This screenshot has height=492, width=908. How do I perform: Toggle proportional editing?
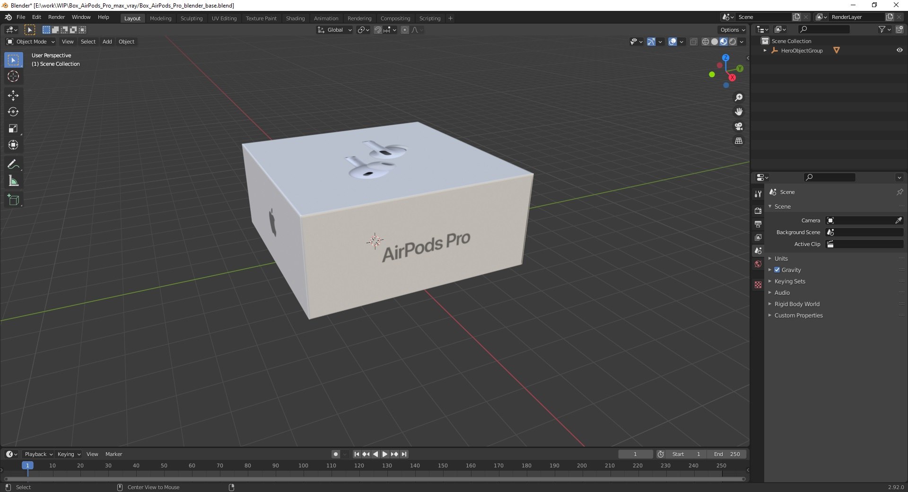coord(404,30)
